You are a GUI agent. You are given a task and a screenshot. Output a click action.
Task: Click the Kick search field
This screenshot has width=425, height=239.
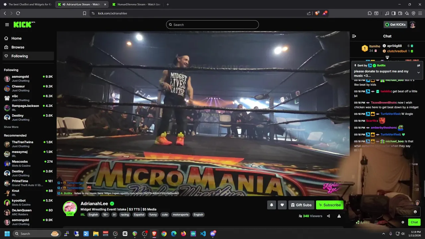click(212, 25)
